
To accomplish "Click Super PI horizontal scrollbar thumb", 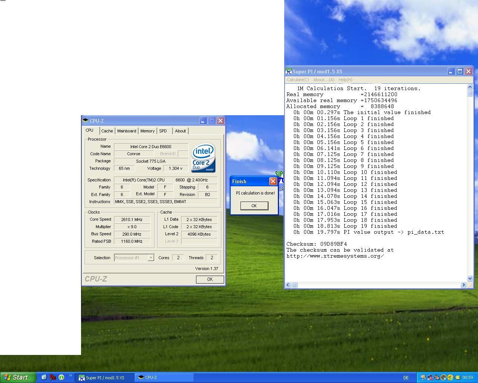I will tap(294, 285).
